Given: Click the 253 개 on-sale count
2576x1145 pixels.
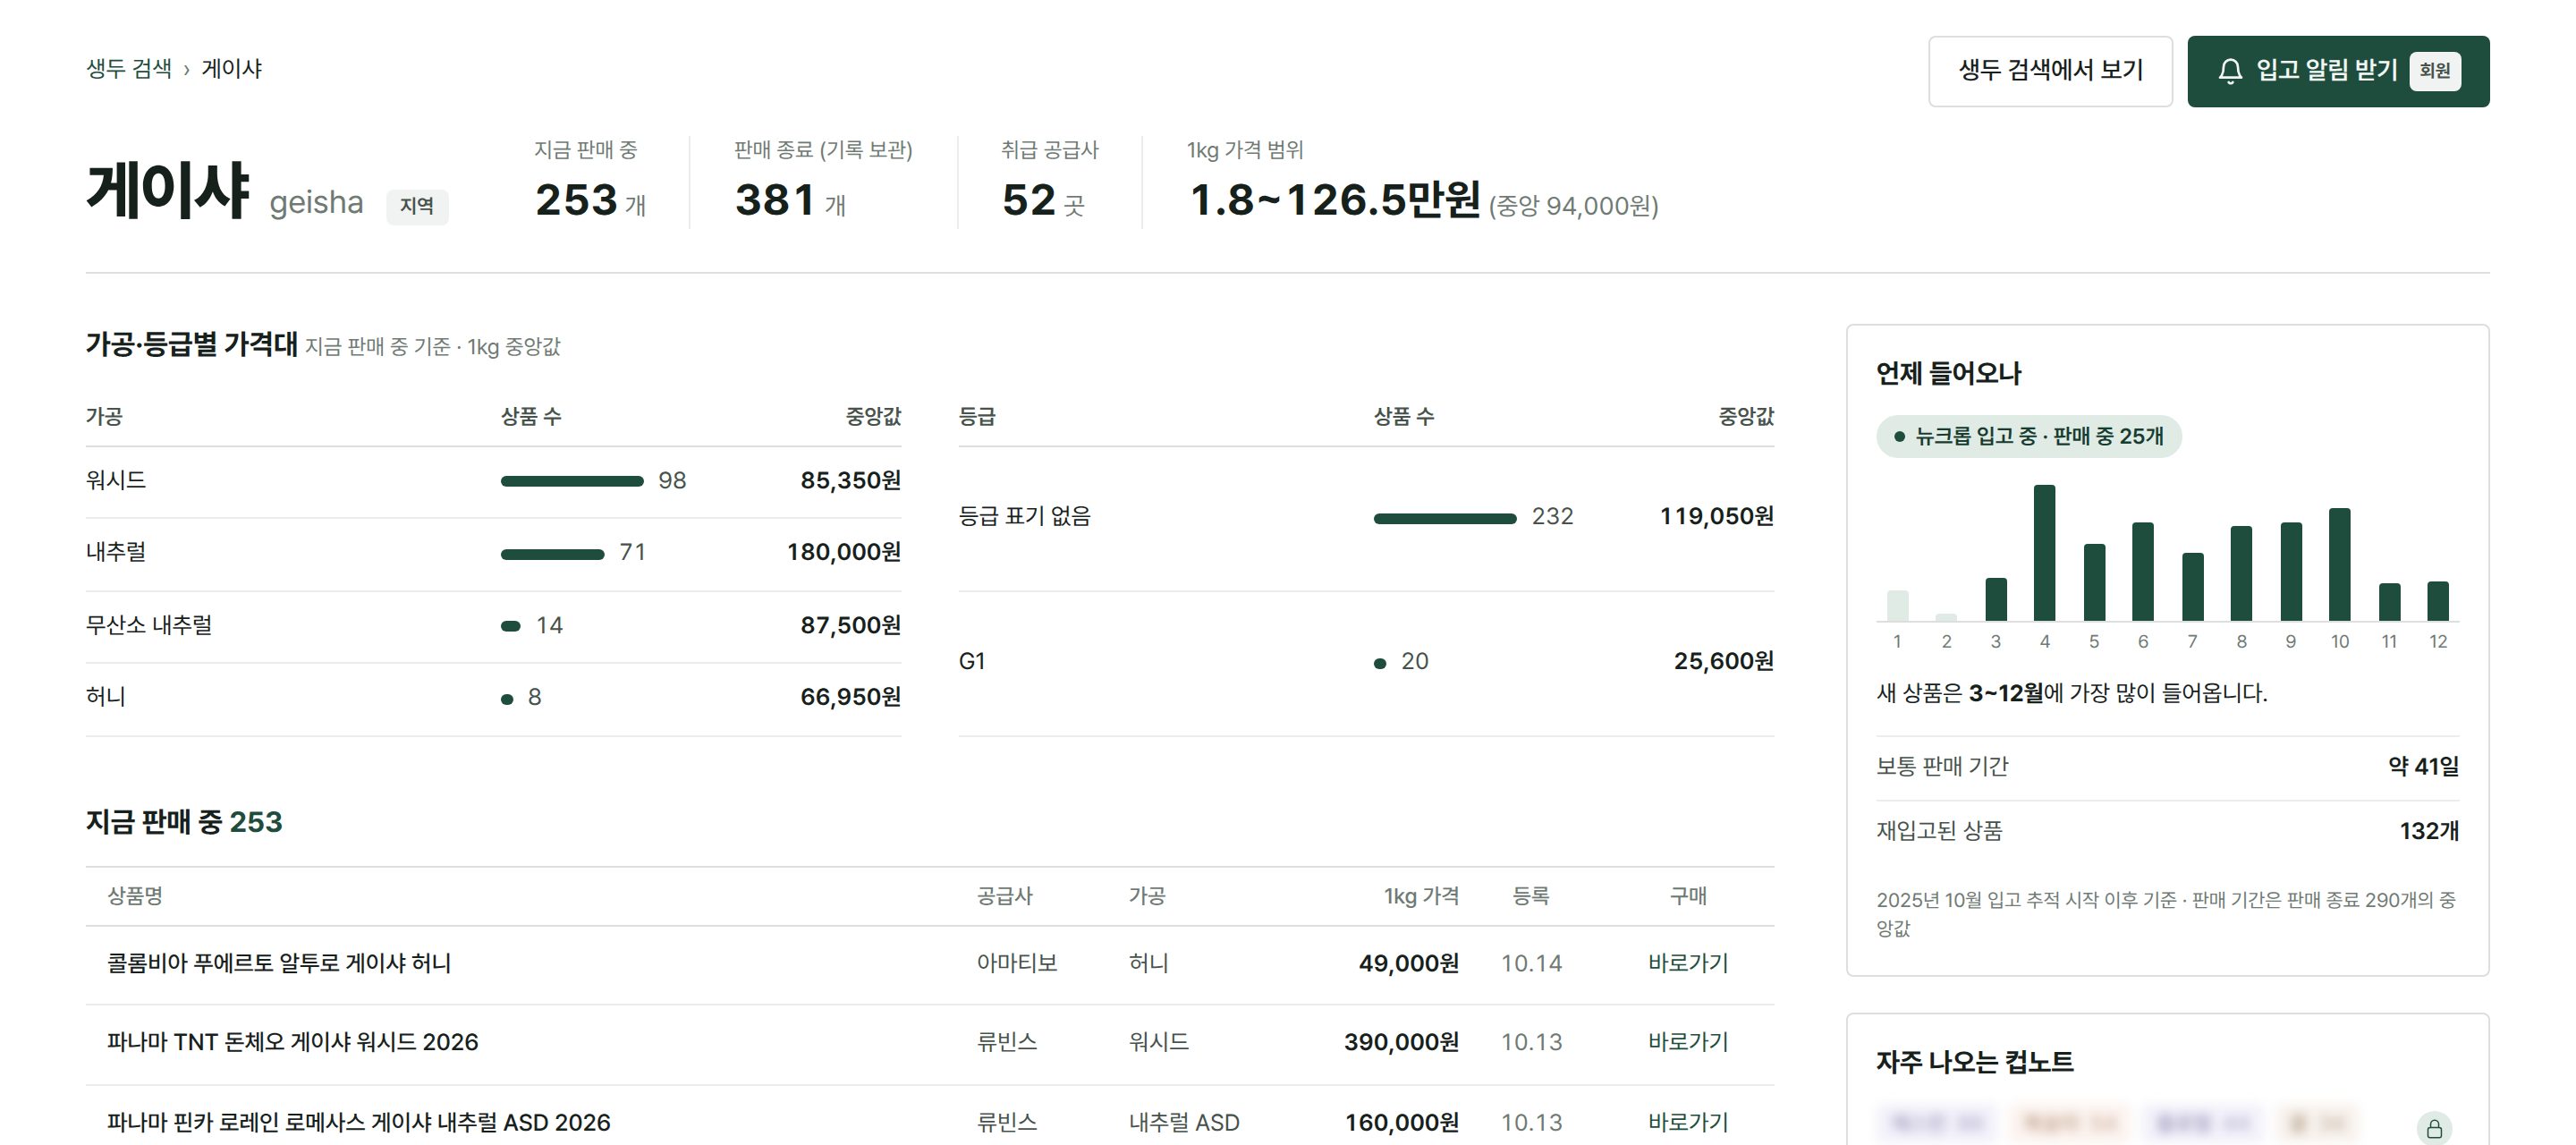Looking at the screenshot, I should click(590, 200).
